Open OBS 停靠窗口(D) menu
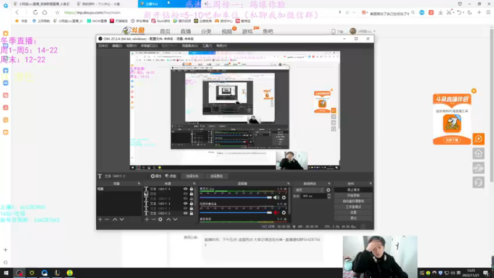Image resolution: width=494 pixels, height=278 pixels. [149, 46]
